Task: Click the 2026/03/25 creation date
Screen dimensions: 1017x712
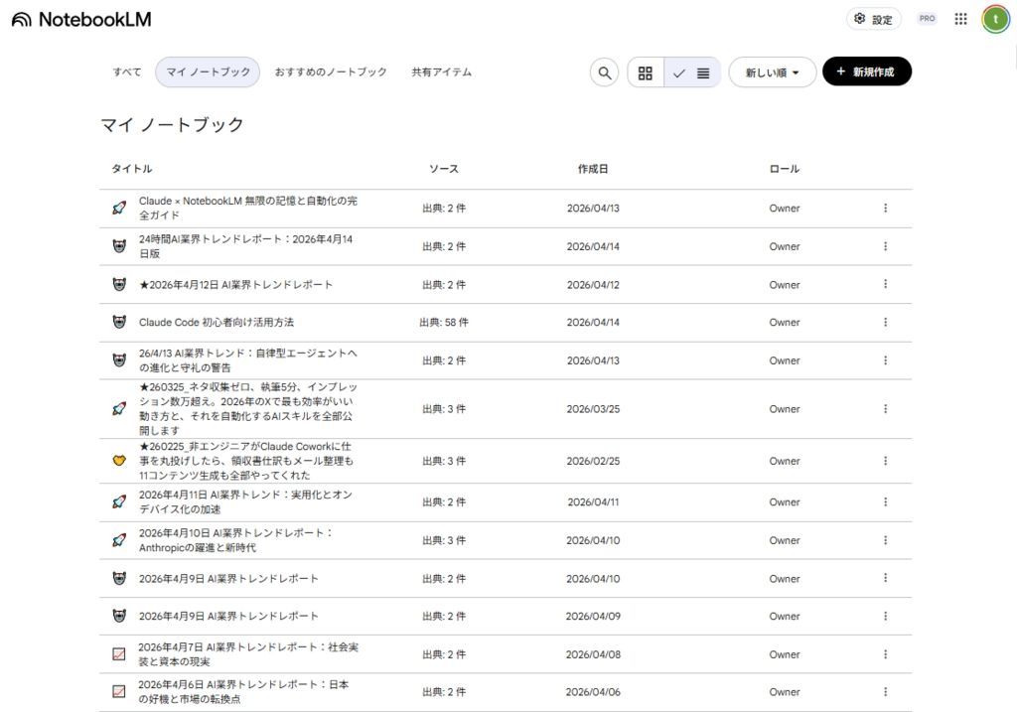Action: [x=593, y=409]
